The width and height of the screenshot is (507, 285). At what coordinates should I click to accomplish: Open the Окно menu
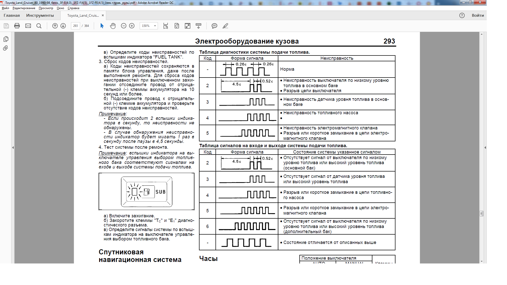(60, 8)
